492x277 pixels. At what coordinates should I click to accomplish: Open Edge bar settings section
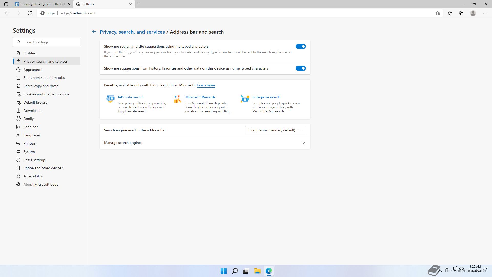(47, 127)
